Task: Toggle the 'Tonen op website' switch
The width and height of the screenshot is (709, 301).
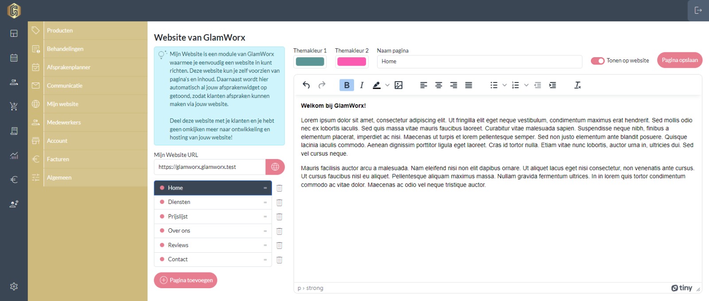Action: 597,61
